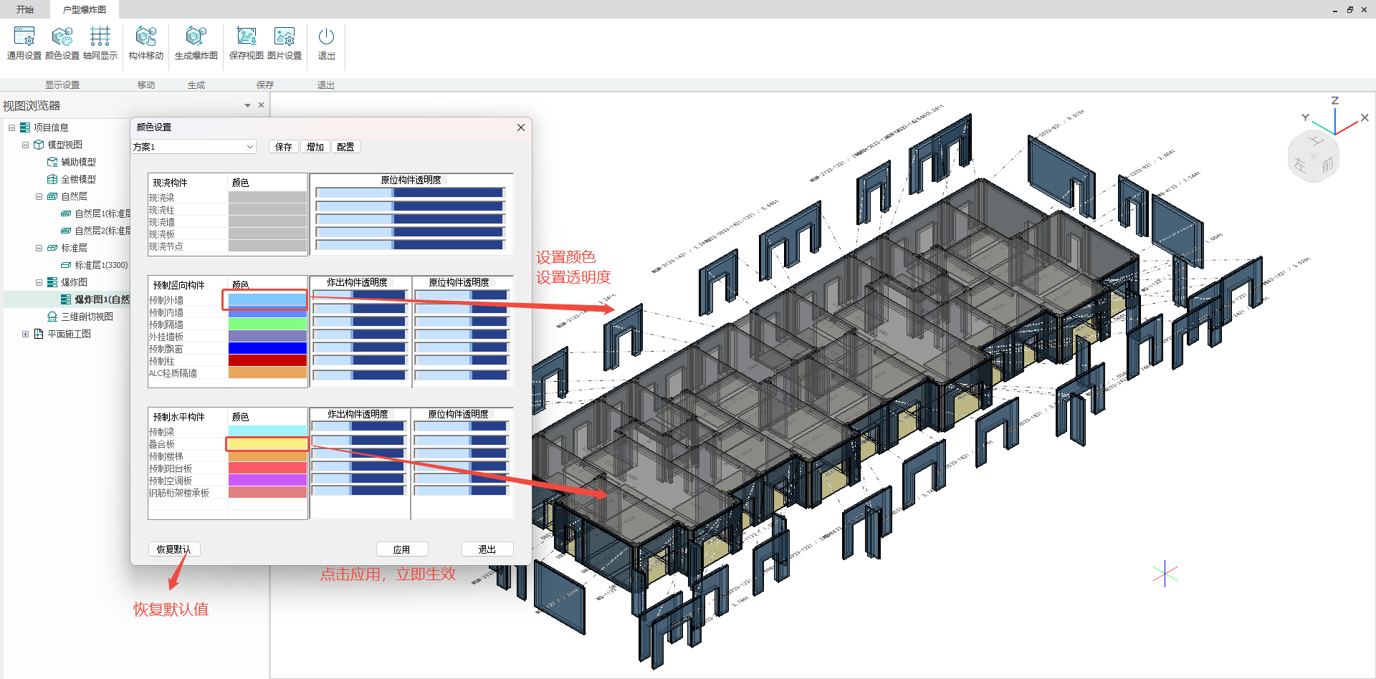Click the 预制外墙 light blue color swatch
1376x679 pixels.
point(267,299)
